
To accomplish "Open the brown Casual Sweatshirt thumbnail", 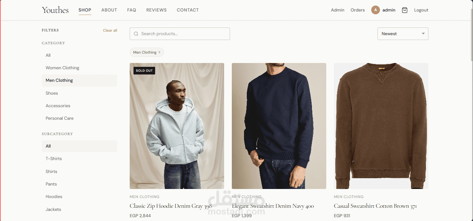I will coord(381,126).
